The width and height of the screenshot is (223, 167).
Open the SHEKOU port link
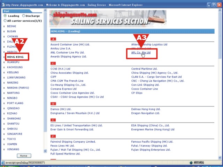(13, 129)
